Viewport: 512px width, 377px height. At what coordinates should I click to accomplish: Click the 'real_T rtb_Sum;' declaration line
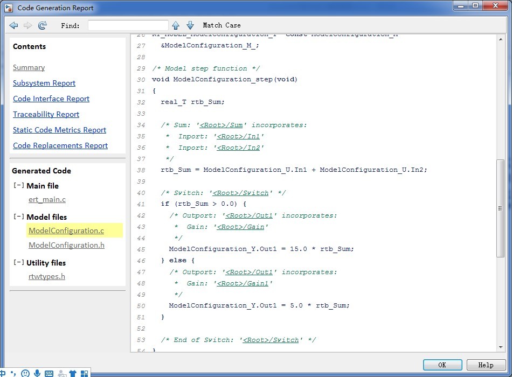[x=192, y=102]
